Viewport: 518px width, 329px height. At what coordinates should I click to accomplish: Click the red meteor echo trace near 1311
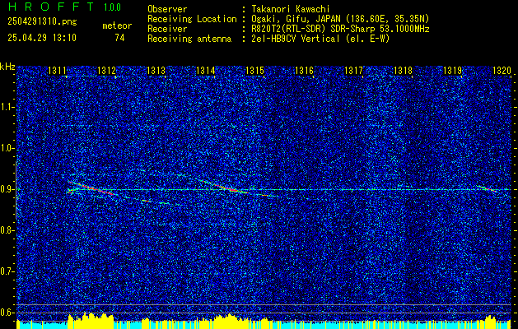91,188
